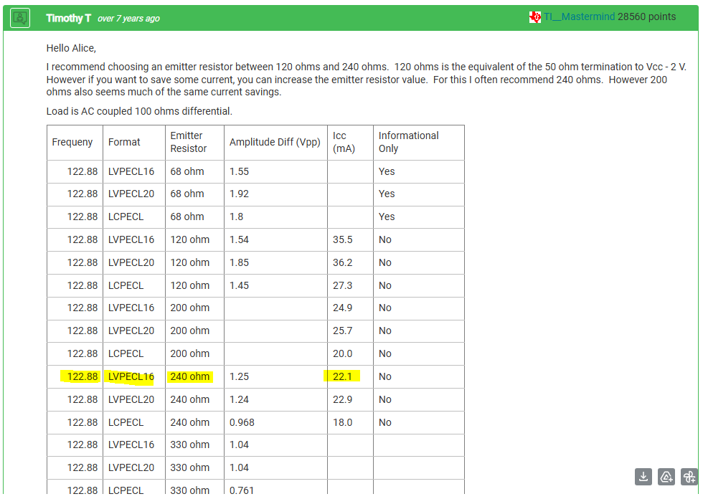
Task: Click the add to Google Photos pinwheel icon
Action: coord(689,477)
